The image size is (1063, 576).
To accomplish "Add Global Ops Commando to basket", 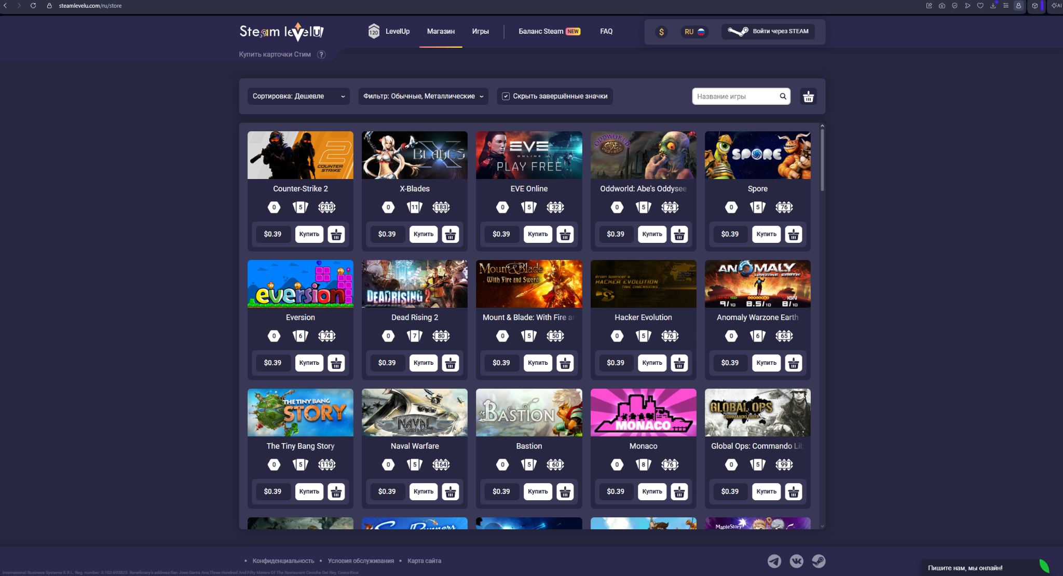I will [x=793, y=492].
